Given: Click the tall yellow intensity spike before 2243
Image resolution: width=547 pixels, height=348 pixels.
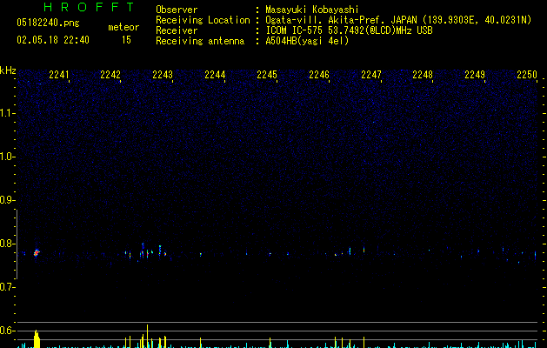Looking at the screenshot, I should [147, 336].
